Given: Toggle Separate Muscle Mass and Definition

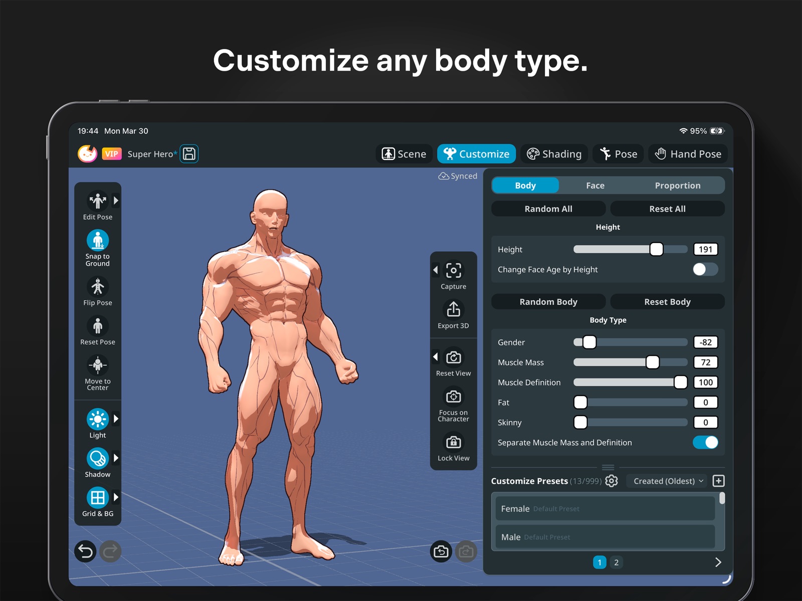Looking at the screenshot, I should 705,443.
